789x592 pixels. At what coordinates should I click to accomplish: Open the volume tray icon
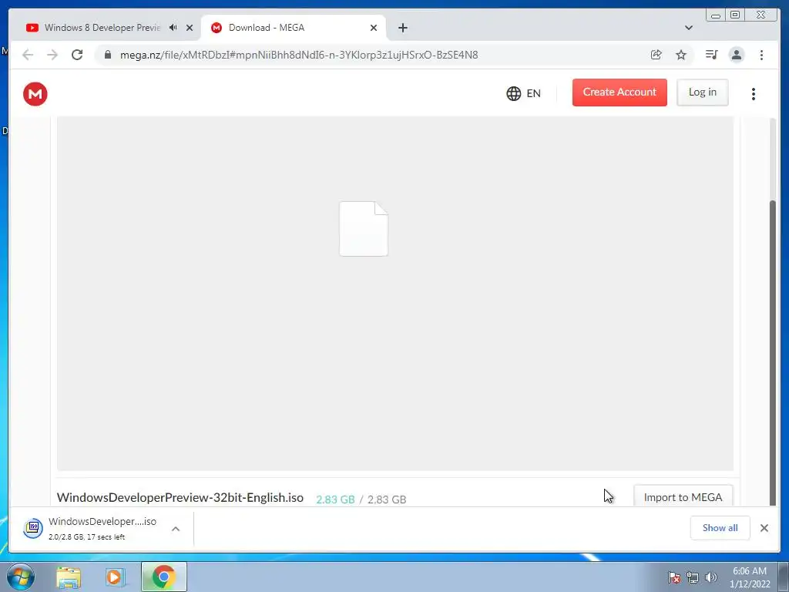711,577
